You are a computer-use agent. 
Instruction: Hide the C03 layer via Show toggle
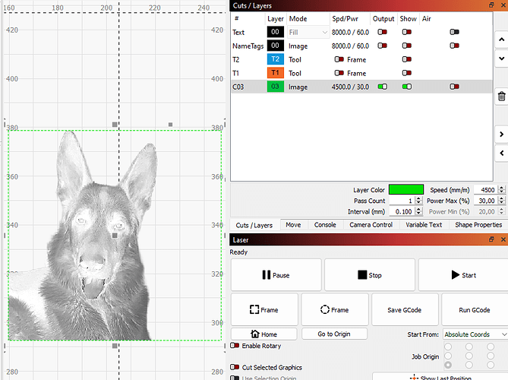[407, 87]
